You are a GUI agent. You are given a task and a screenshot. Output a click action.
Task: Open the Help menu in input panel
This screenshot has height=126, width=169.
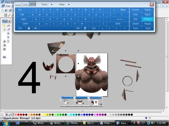click(x=62, y=4)
